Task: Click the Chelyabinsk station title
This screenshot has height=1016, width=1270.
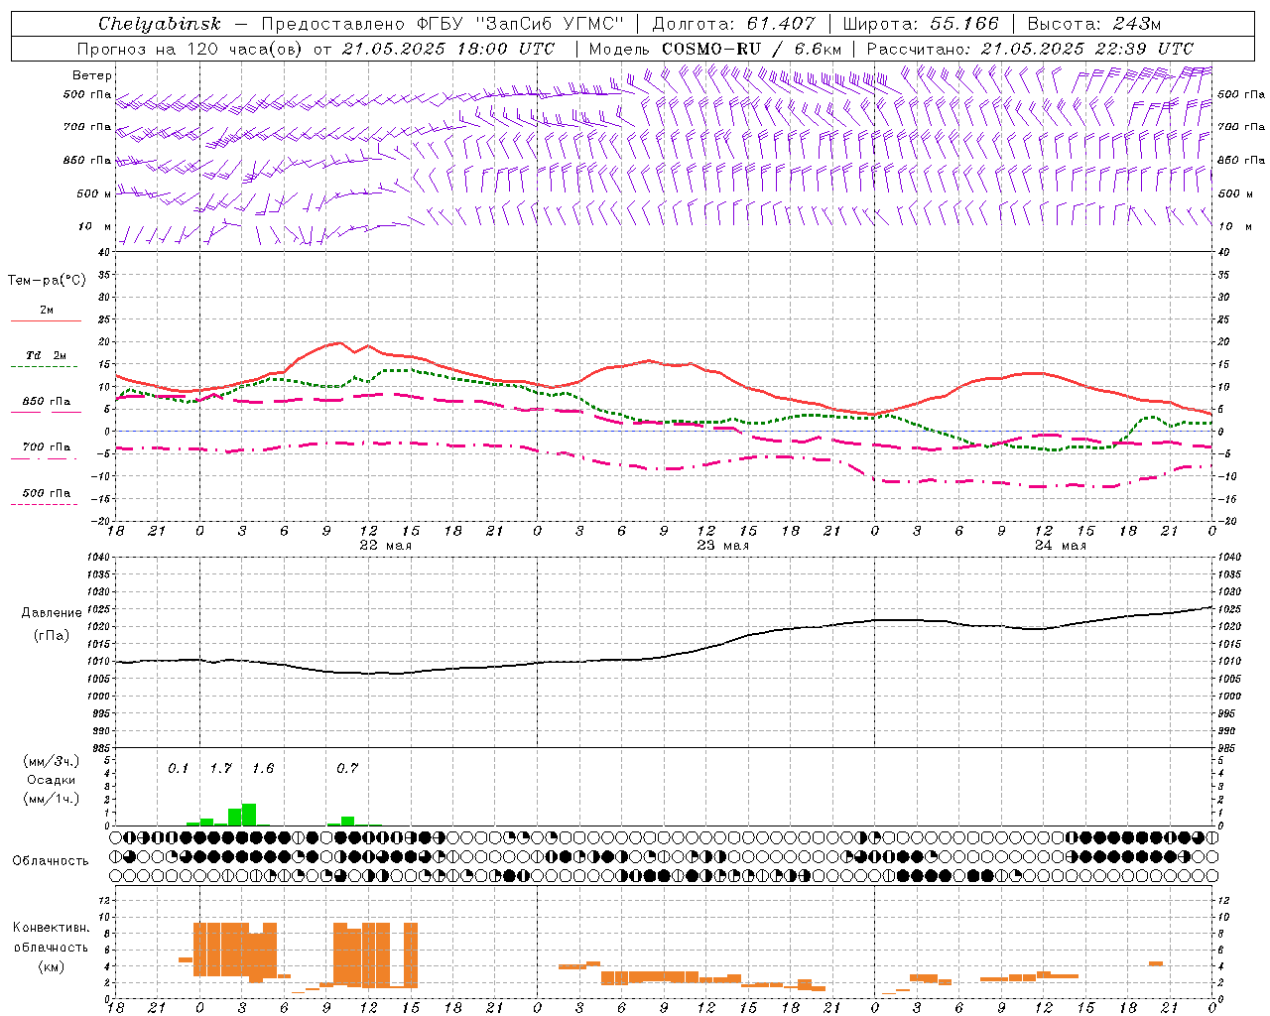Action: click(160, 24)
